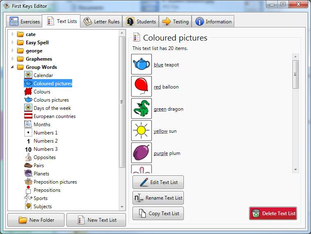Open the Letter Rules tab
This screenshot has height=234, width=311.
(x=101, y=22)
